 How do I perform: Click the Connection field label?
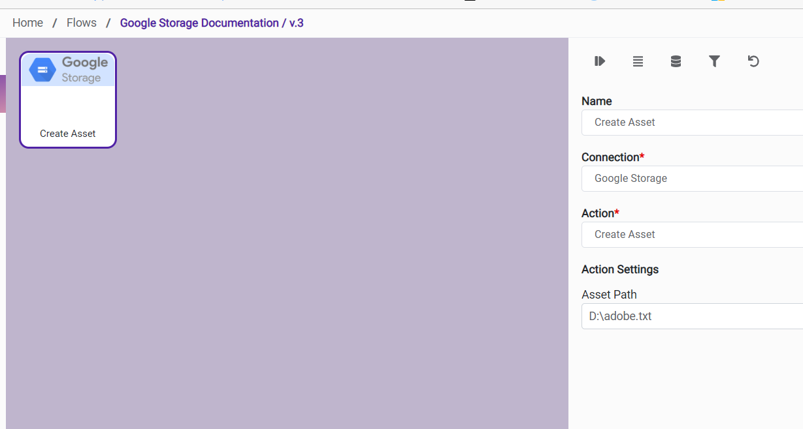tap(610, 157)
